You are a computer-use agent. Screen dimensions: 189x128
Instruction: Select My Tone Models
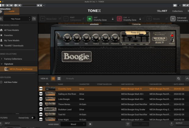tap(12, 41)
